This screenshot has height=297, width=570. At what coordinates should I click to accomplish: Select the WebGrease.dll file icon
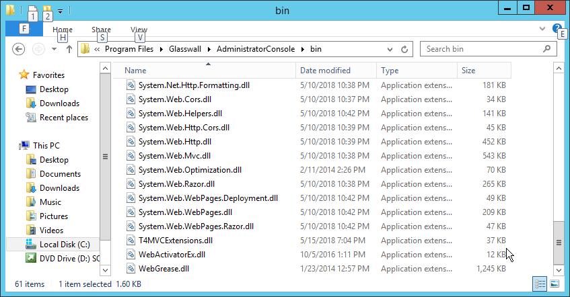[x=131, y=269]
